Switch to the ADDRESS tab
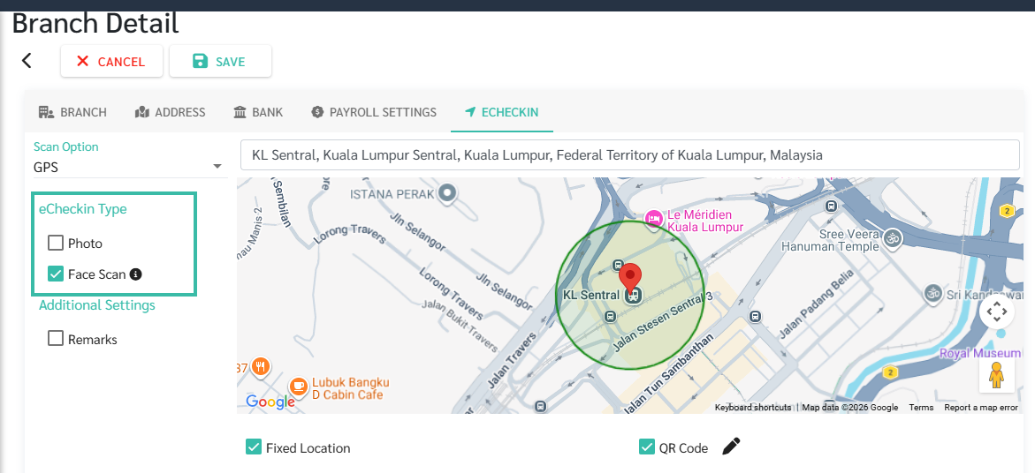 [171, 112]
